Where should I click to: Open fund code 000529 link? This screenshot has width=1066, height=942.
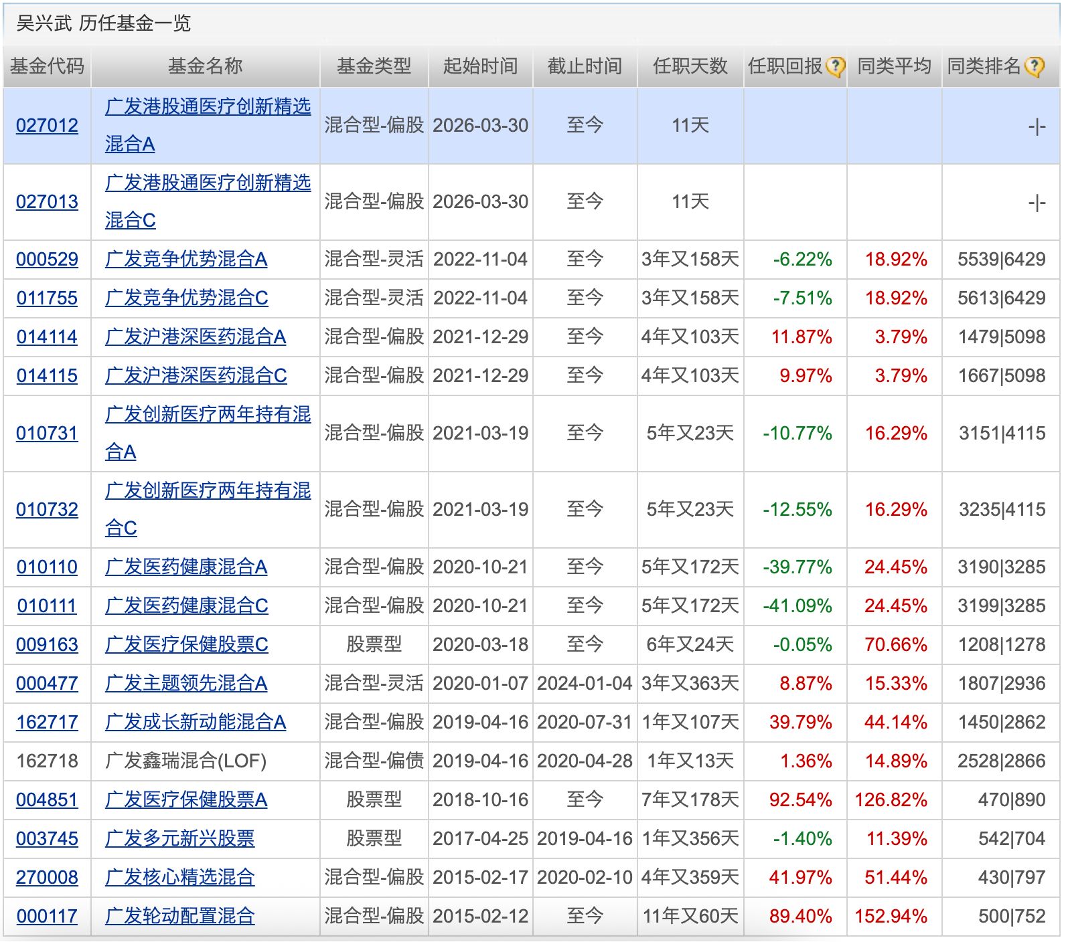pos(47,260)
